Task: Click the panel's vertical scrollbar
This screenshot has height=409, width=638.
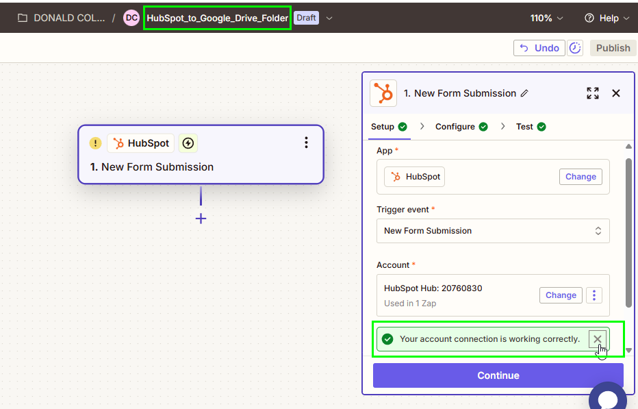Action: click(x=628, y=233)
